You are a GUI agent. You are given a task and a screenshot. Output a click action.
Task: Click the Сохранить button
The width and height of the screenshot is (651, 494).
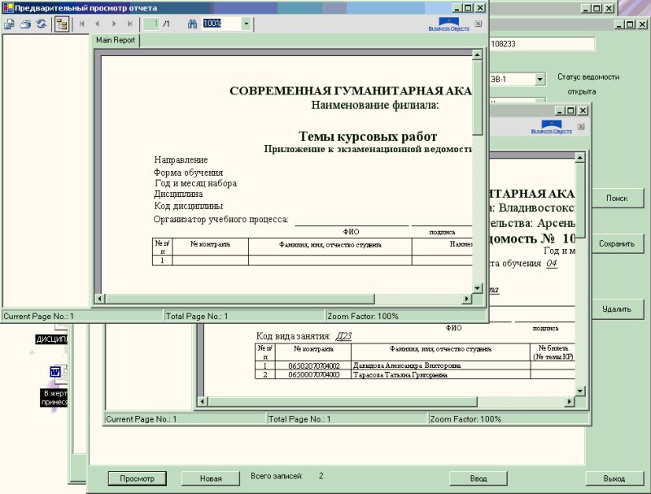click(x=617, y=243)
